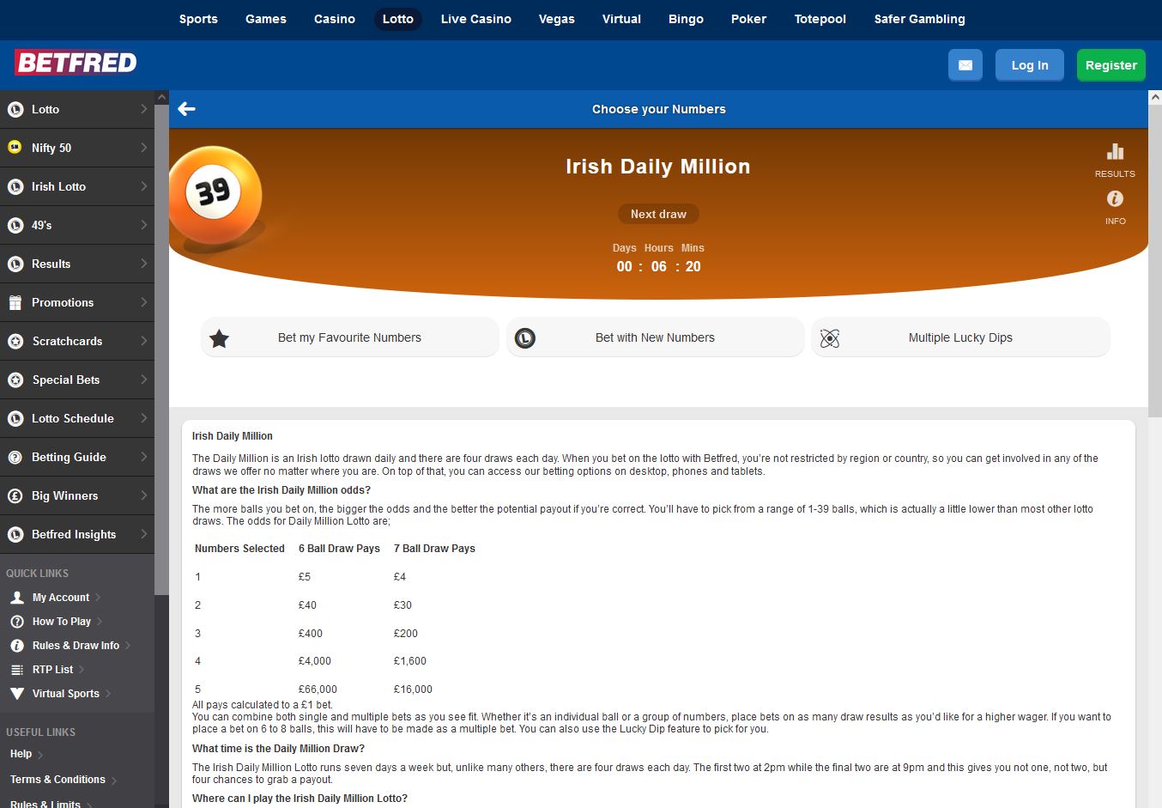Open the Safer Gambling tab

[920, 19]
